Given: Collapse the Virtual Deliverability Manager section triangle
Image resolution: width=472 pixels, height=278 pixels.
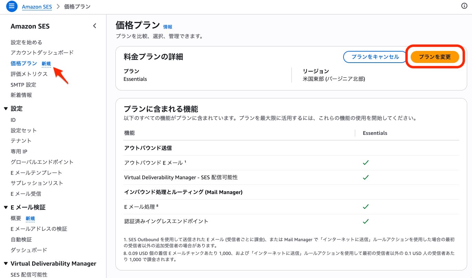Looking at the screenshot, I should point(6,264).
